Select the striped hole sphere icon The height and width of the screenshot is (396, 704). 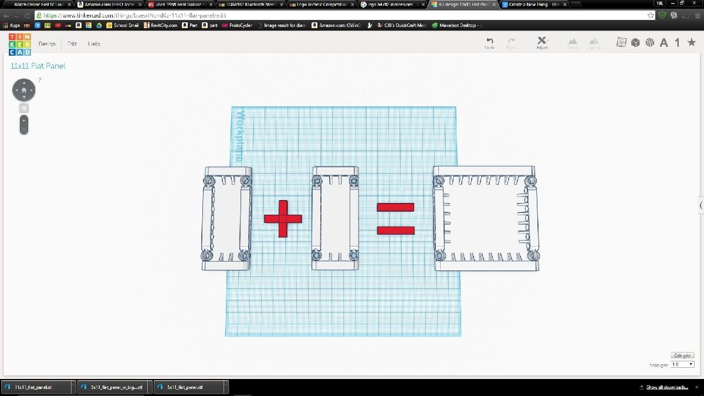(649, 42)
